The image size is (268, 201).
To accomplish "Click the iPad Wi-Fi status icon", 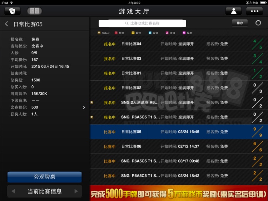I will [11, 3].
